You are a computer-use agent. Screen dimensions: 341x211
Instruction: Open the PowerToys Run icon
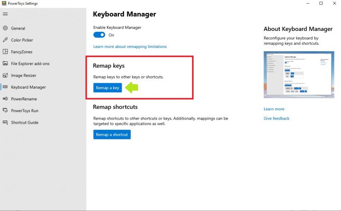6,111
